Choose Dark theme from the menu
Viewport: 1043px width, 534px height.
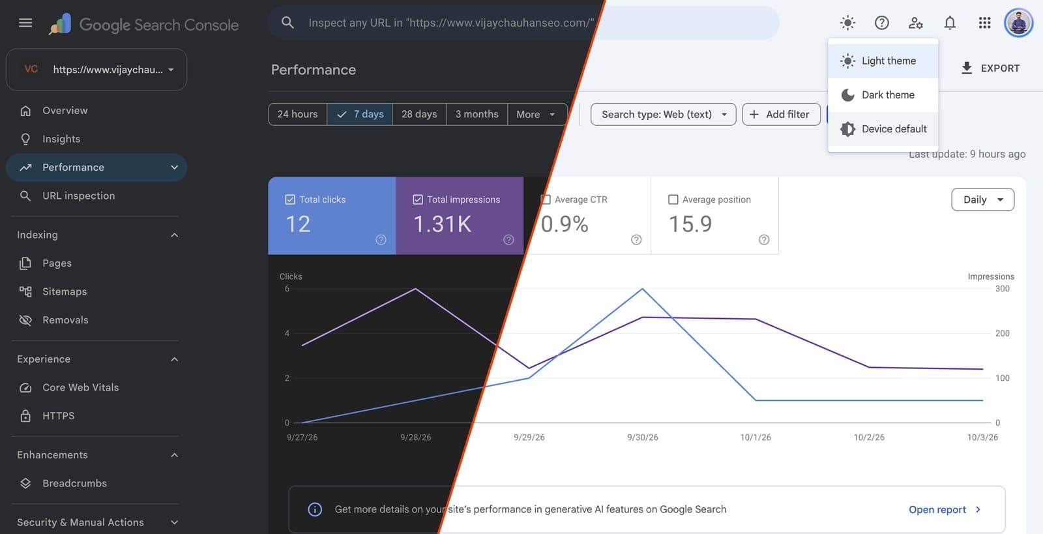883,95
